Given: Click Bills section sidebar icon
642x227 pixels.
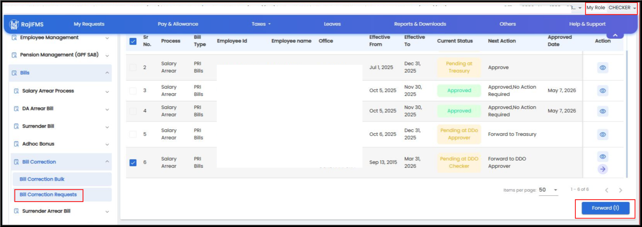Looking at the screenshot, I should click(14, 73).
